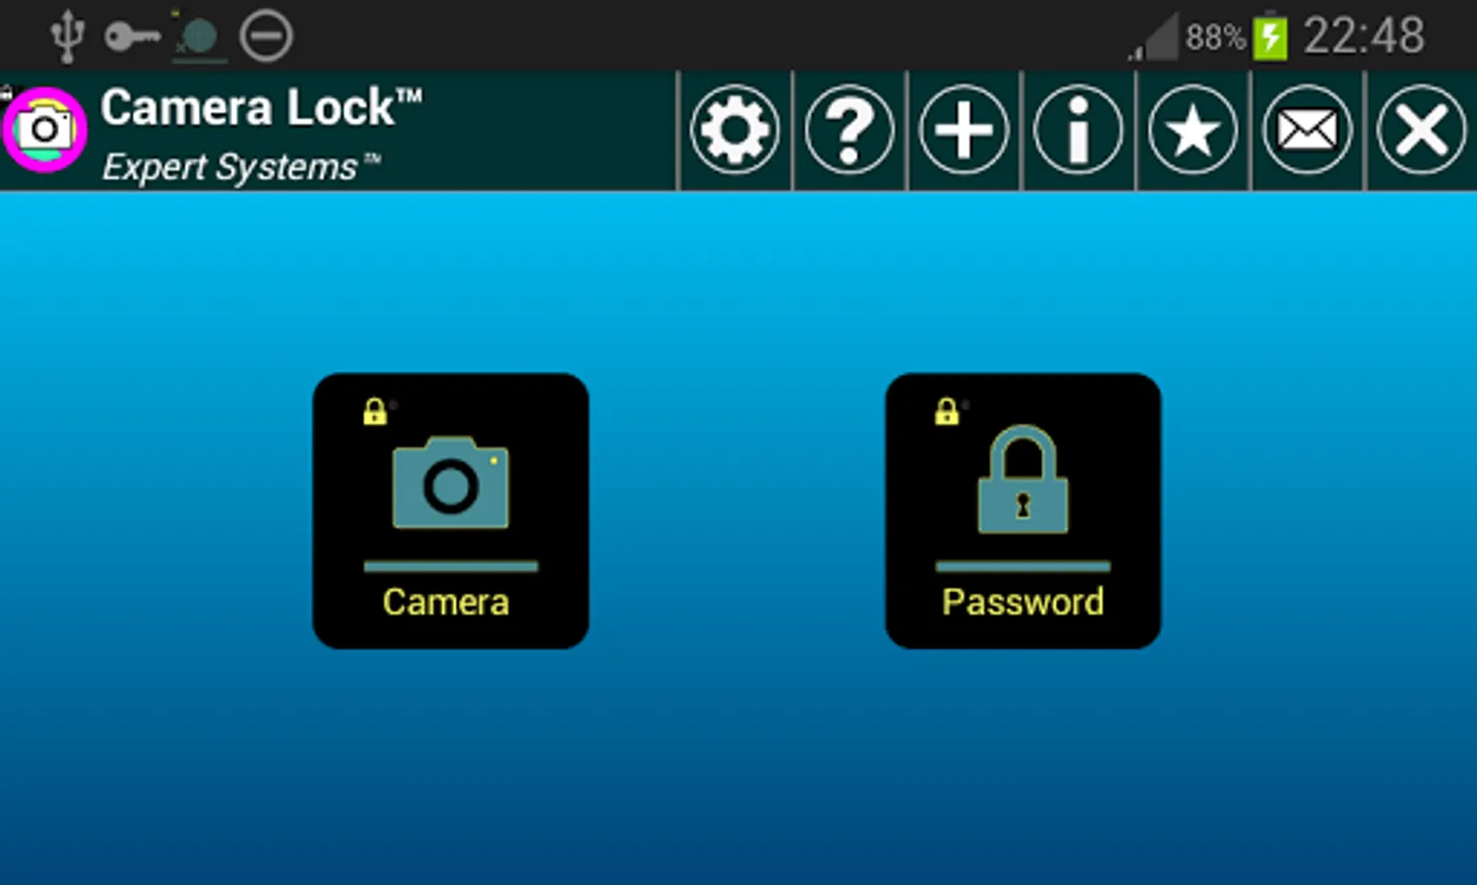Tap the camera glyph in Camera tile
Viewport: 1477px width, 885px height.
[x=451, y=483]
